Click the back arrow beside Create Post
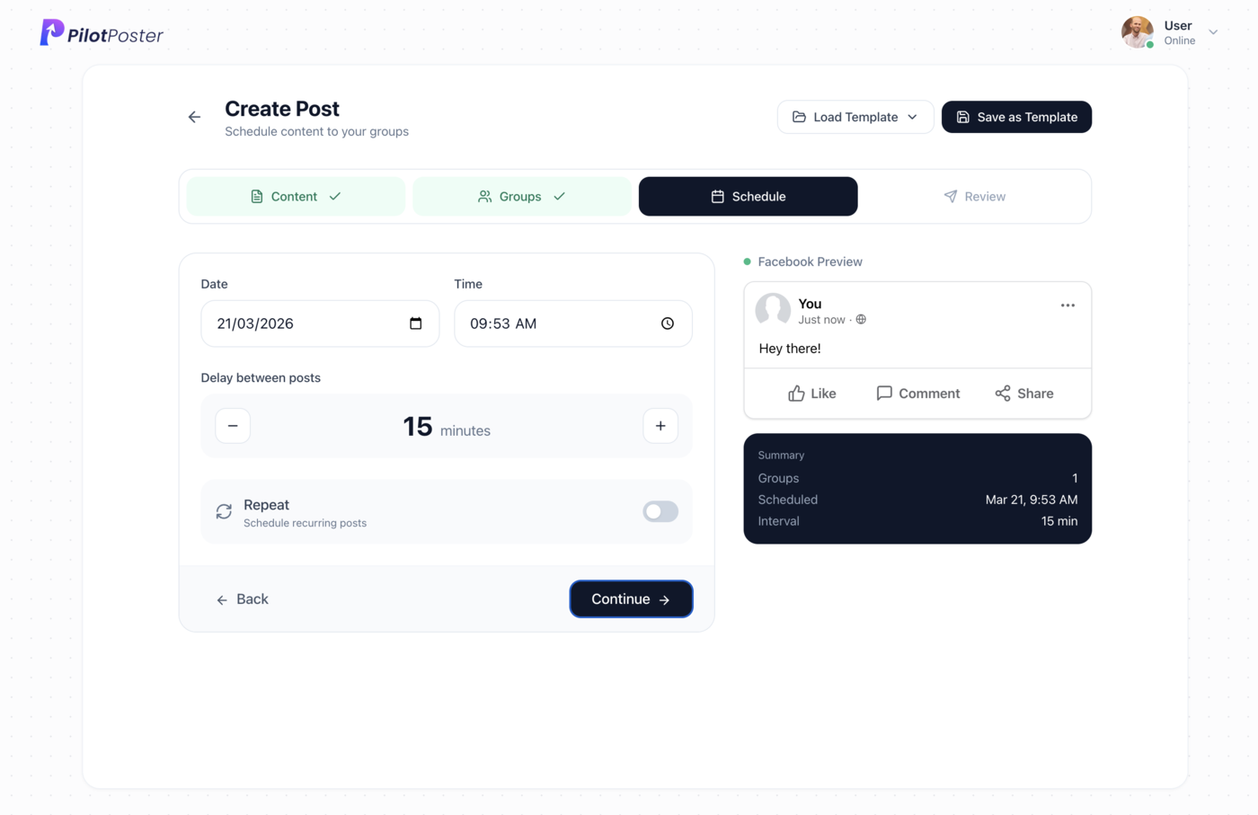 [x=194, y=117]
